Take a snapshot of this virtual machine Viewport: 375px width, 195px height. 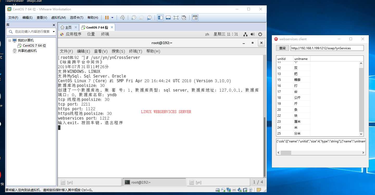coord(134,18)
